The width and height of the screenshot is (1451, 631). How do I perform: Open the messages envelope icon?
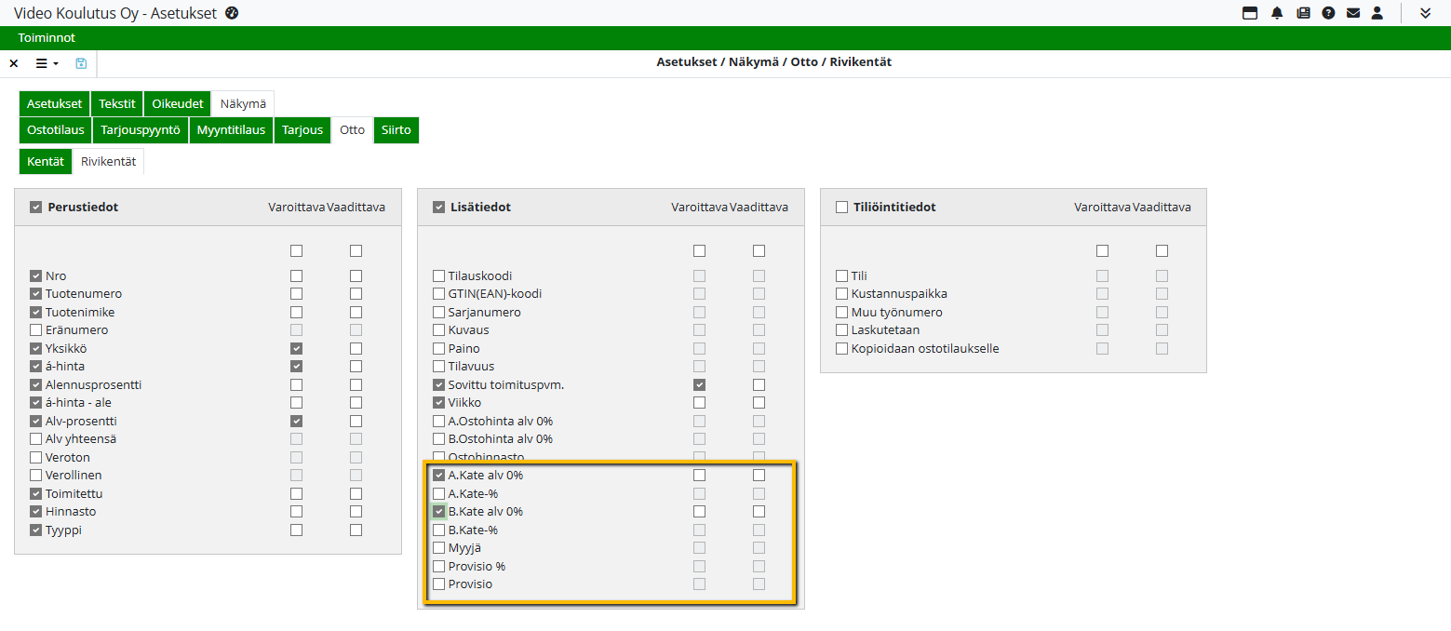click(x=1353, y=13)
